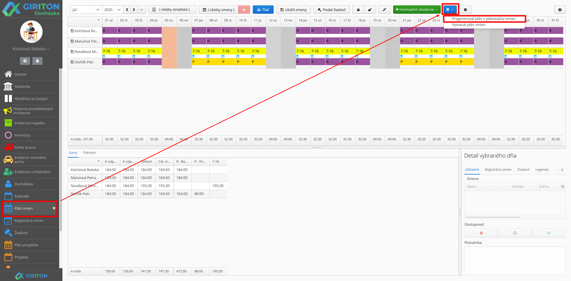Click the lock plan icon button

(358, 10)
